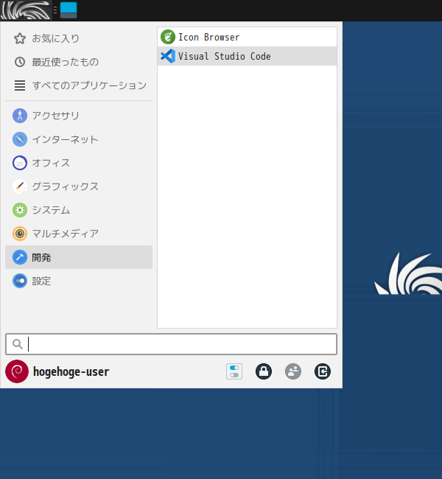Select すべてのアプリケーション category
This screenshot has width=442, height=479.
79,85
